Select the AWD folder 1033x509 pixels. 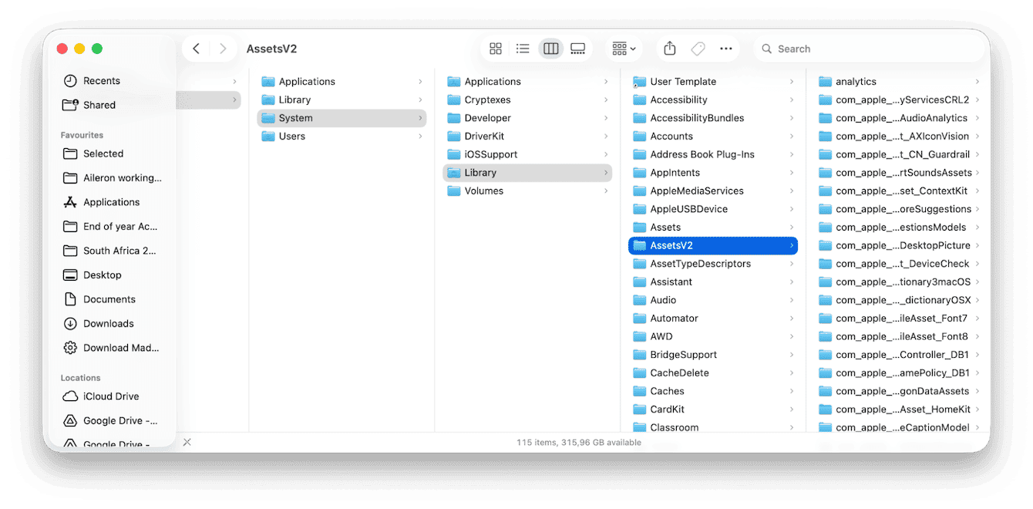(x=713, y=336)
